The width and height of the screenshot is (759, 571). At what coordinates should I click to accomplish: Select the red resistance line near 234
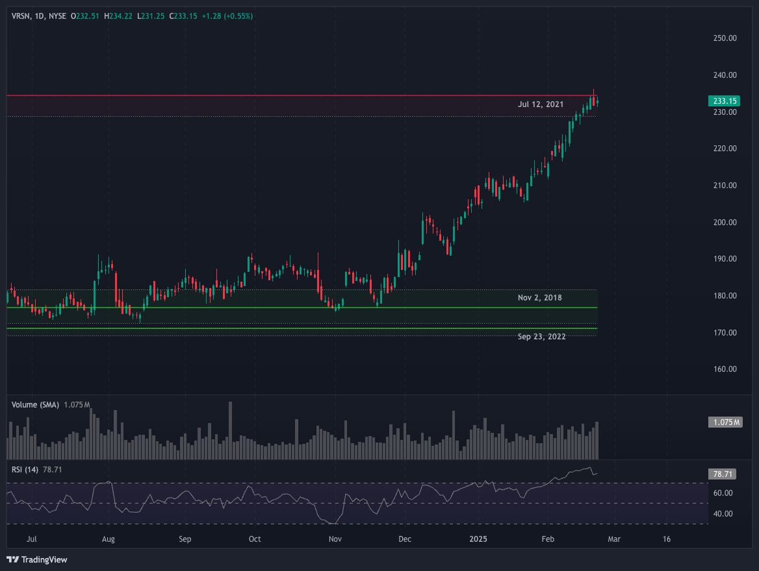point(302,95)
